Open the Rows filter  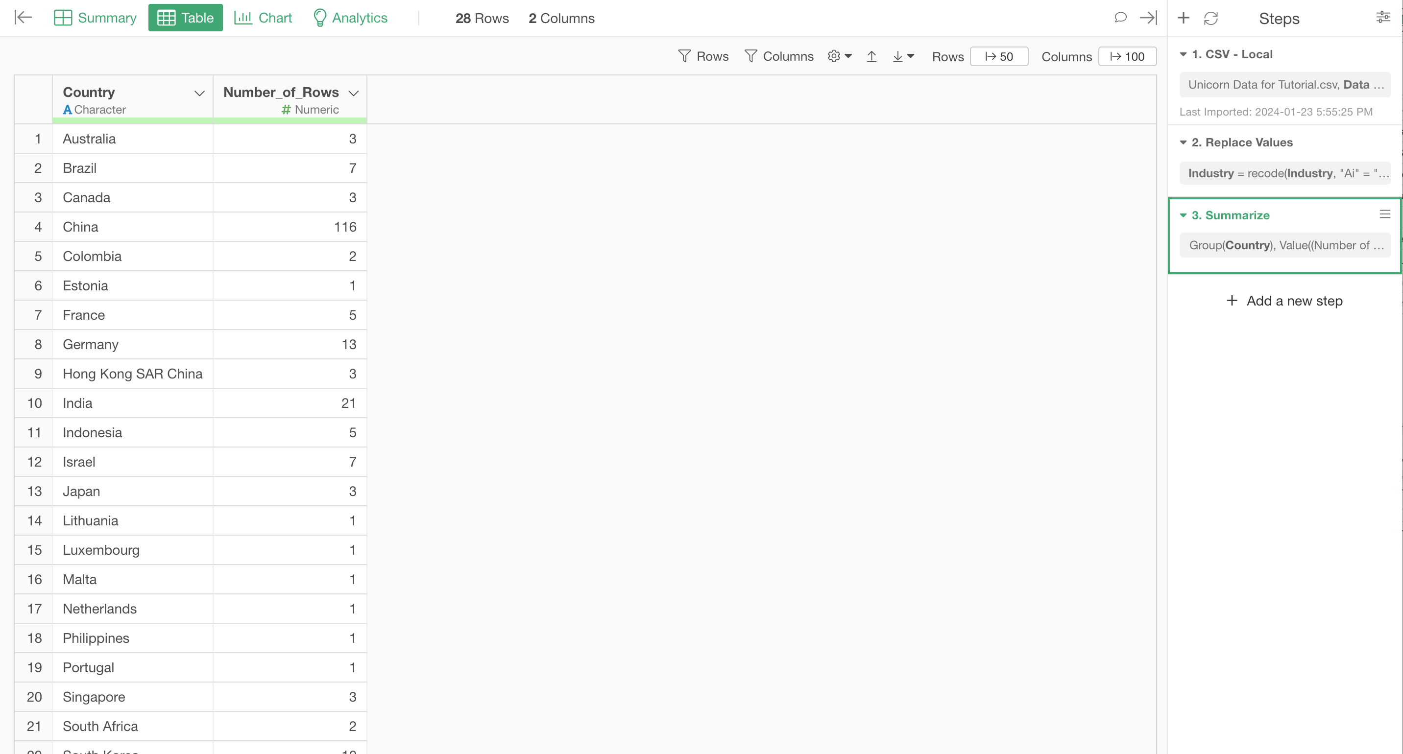pos(703,57)
